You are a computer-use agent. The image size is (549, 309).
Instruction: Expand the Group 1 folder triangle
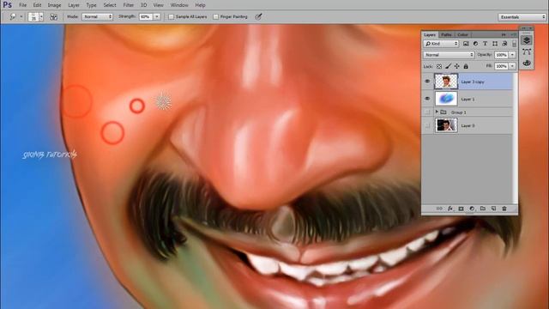pos(437,112)
